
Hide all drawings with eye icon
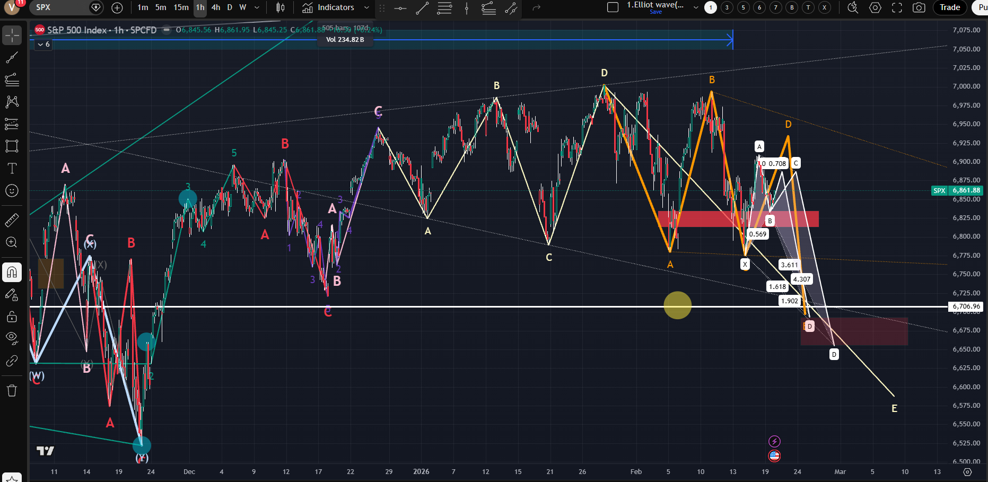tap(12, 338)
